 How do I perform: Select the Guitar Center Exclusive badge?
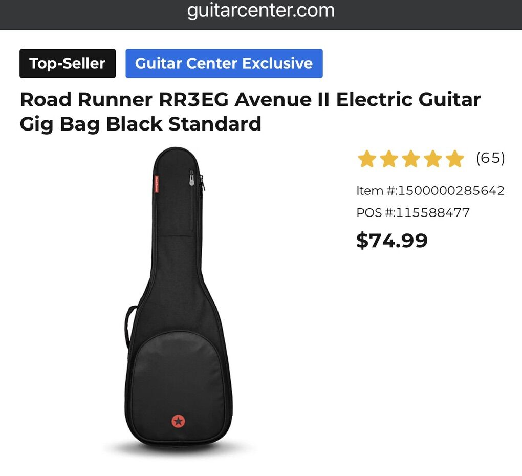coord(224,63)
